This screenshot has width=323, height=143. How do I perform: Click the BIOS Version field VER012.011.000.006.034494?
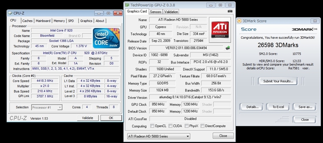(186, 48)
